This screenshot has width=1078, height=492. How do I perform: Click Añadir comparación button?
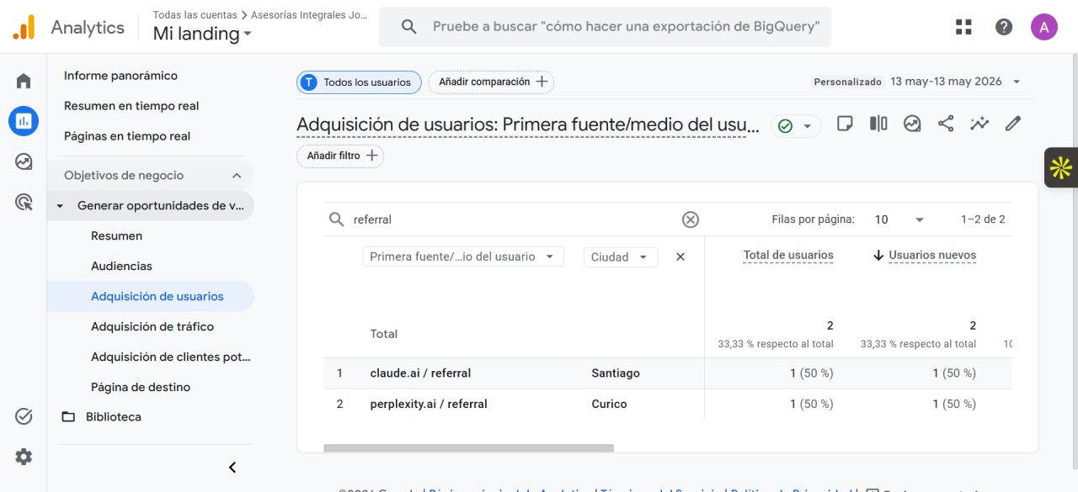[x=491, y=82]
